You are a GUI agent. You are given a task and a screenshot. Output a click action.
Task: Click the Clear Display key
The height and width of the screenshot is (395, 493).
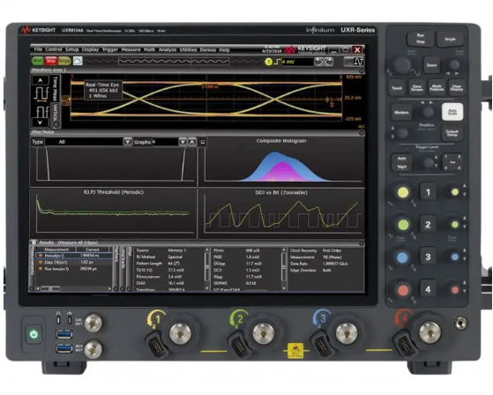pyautogui.click(x=456, y=88)
